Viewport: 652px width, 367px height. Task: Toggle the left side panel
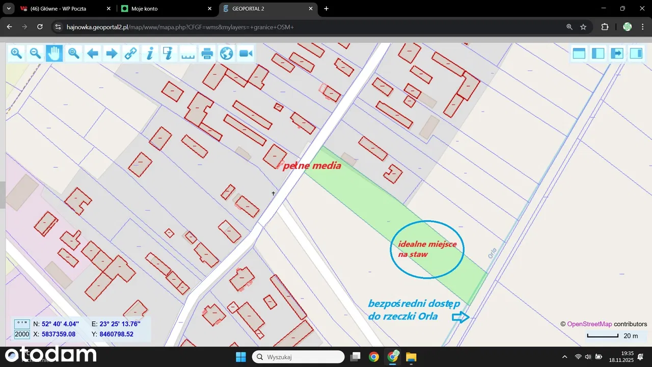(x=598, y=54)
